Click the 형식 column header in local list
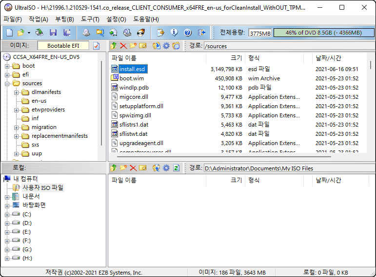376x277 pixels. coord(274,180)
